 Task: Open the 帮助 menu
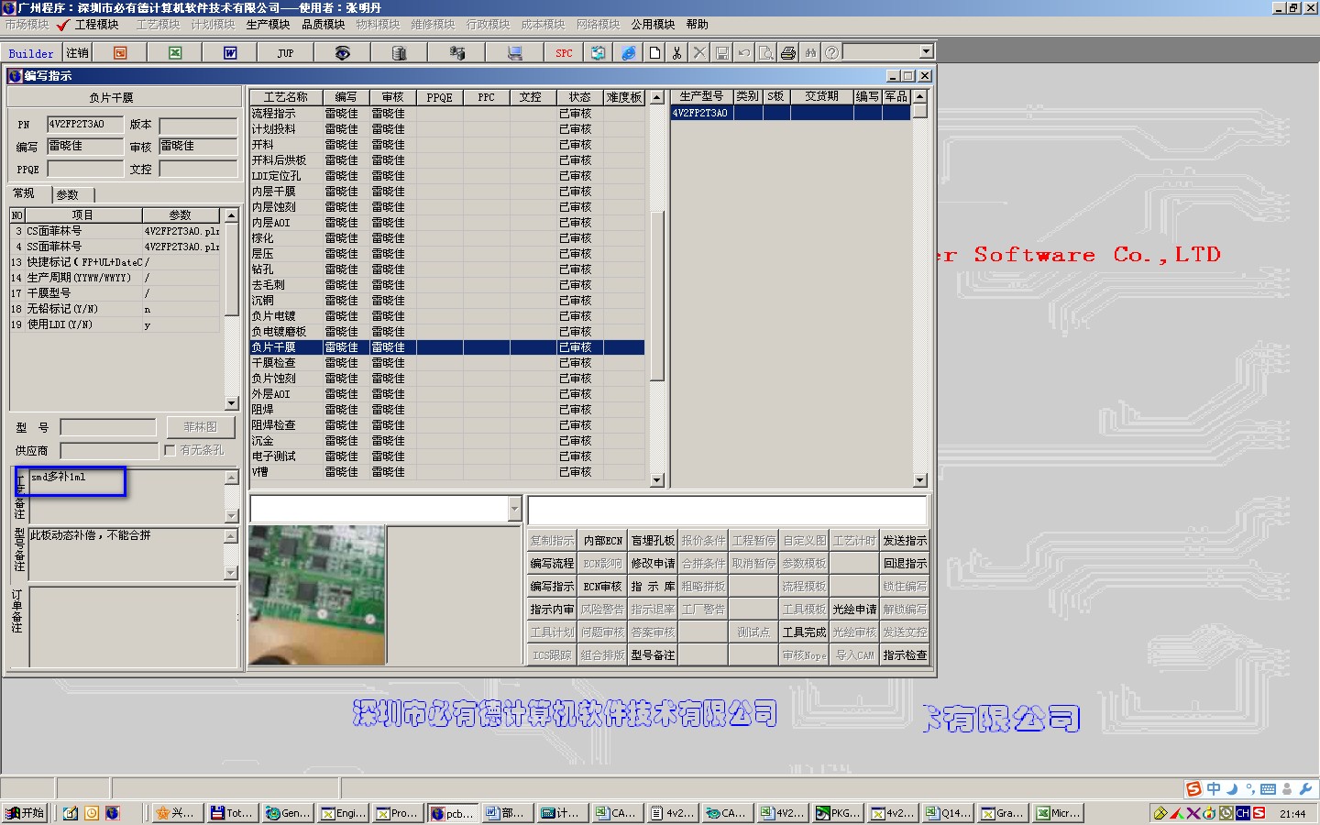click(x=697, y=25)
